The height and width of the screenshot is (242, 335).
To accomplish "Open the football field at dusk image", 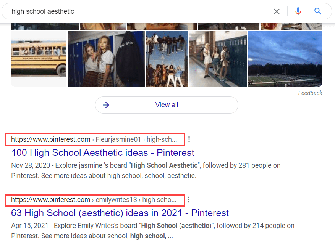I will [285, 59].
